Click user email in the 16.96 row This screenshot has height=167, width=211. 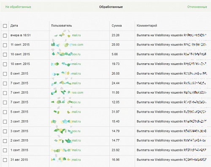66,159
